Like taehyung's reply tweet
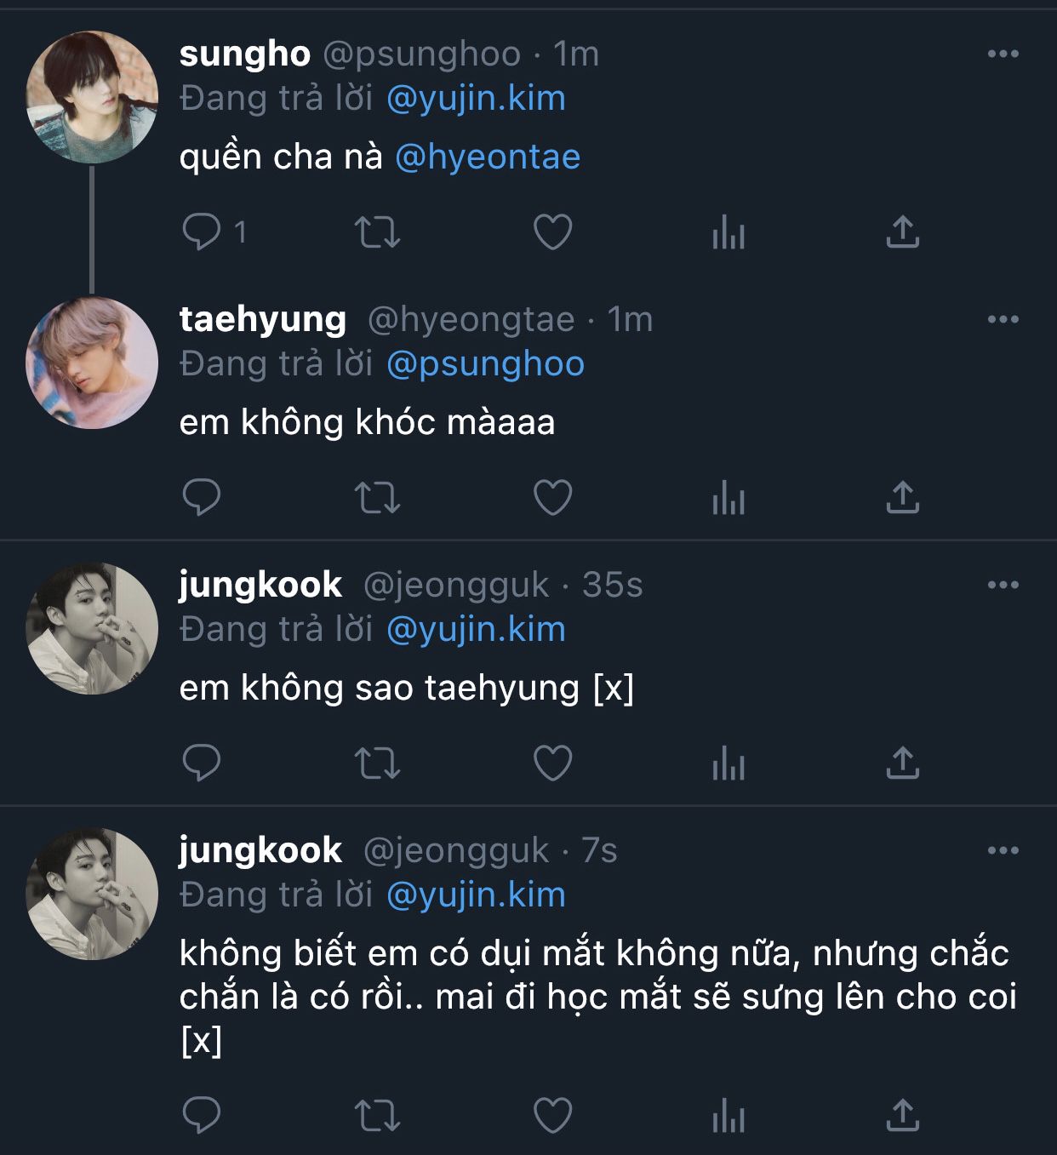Image resolution: width=1057 pixels, height=1155 pixels. tap(552, 498)
